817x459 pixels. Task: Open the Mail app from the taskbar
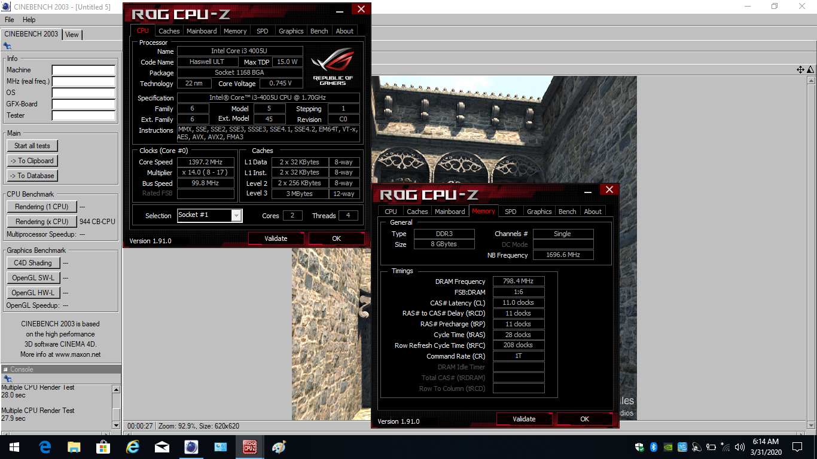click(161, 446)
